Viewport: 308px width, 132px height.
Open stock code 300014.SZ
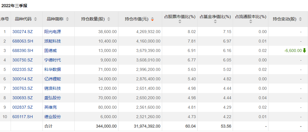22,79
